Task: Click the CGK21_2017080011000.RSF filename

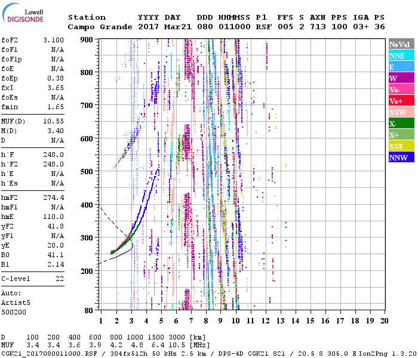Action: coord(50,353)
